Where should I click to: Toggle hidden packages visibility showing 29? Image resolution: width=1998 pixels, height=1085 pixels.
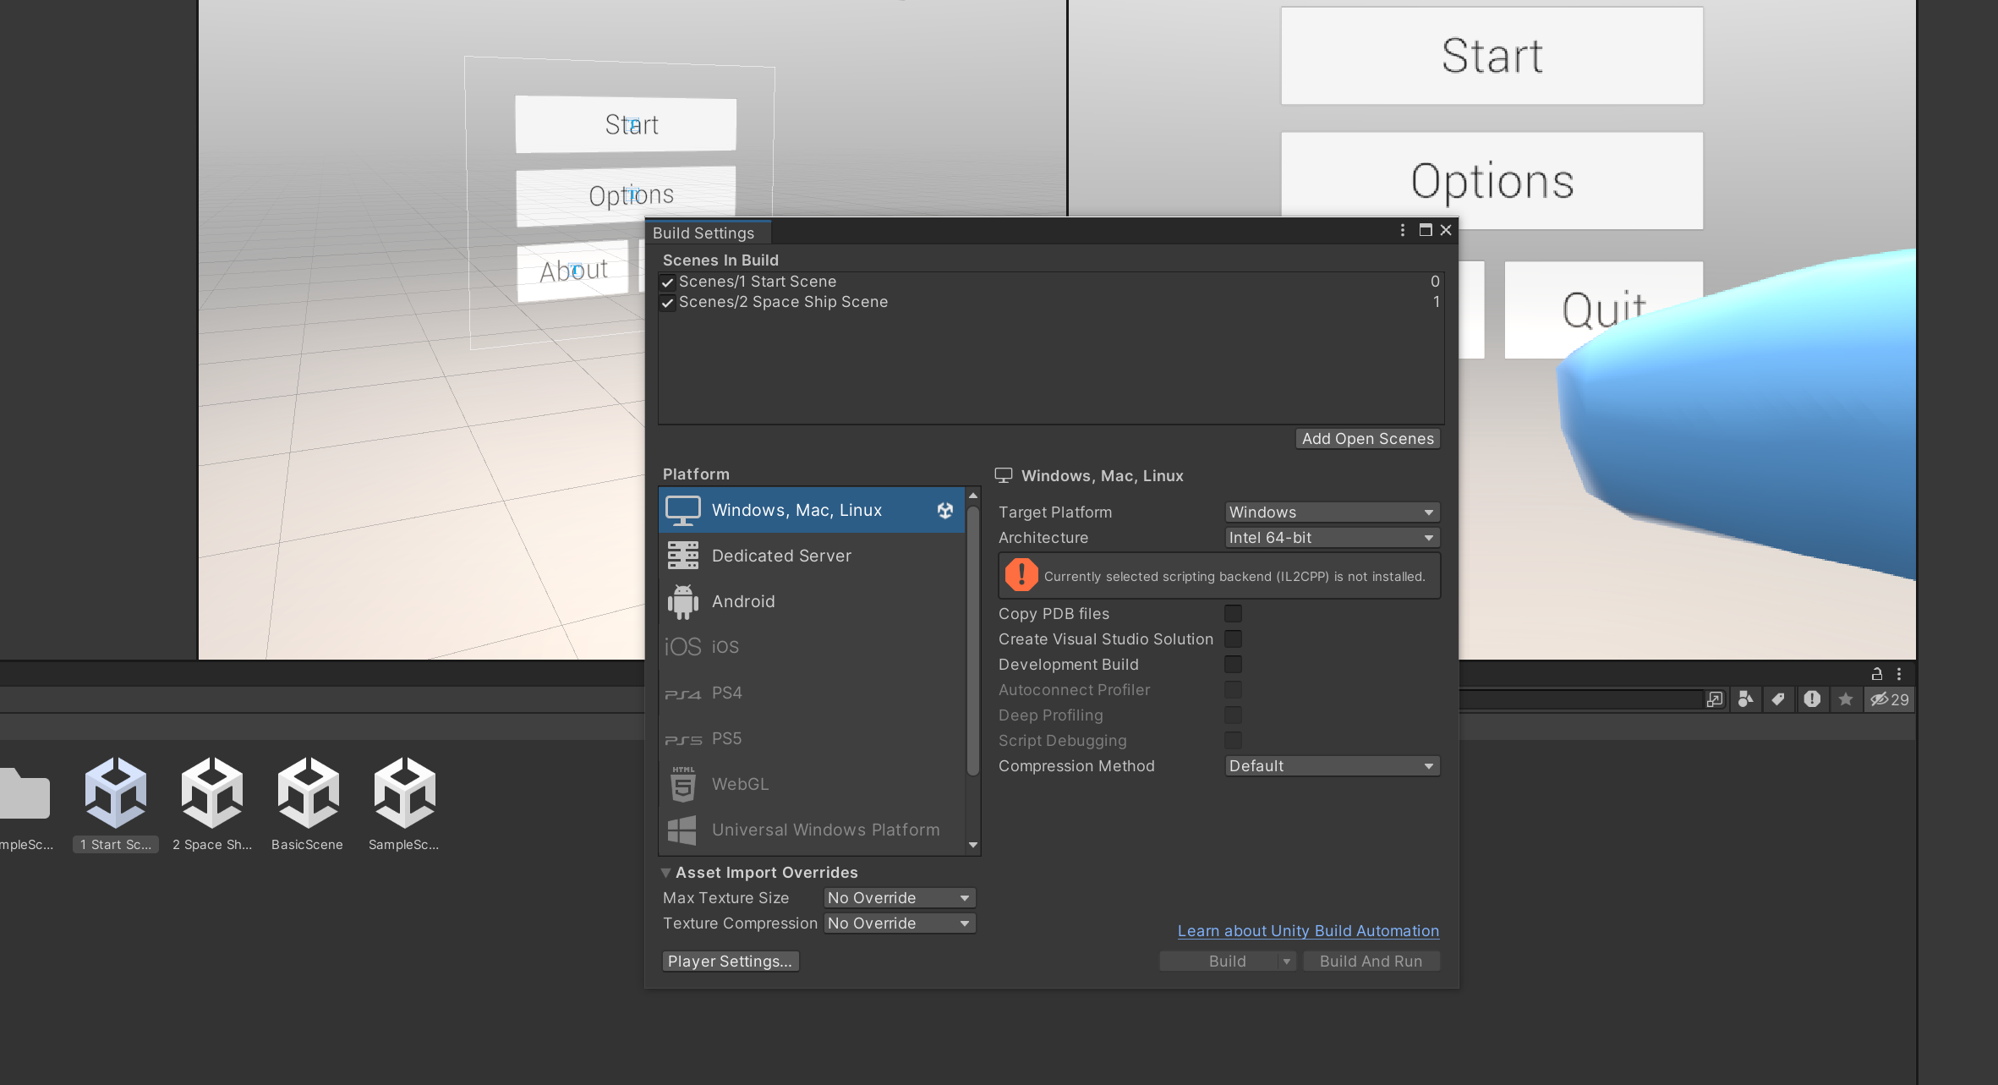(1890, 699)
